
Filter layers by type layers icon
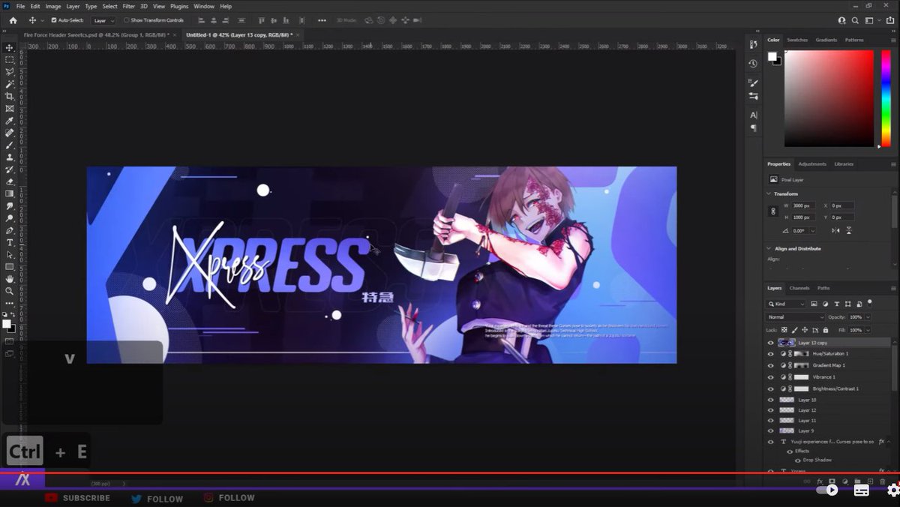[837, 304]
